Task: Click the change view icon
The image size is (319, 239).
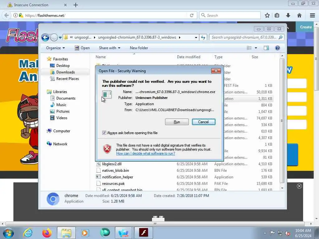Action: point(249,48)
